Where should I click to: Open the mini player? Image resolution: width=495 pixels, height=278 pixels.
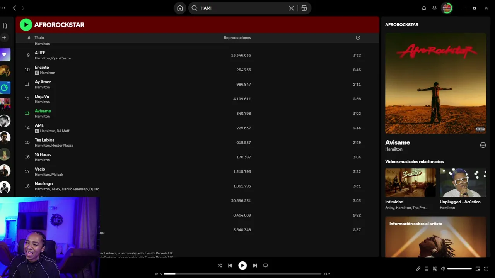coord(478,269)
